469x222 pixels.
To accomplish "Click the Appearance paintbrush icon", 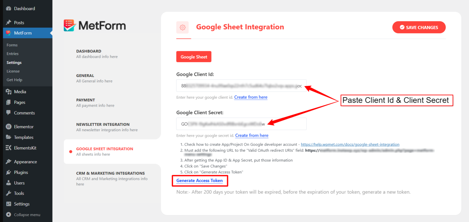I will click(x=9, y=162).
